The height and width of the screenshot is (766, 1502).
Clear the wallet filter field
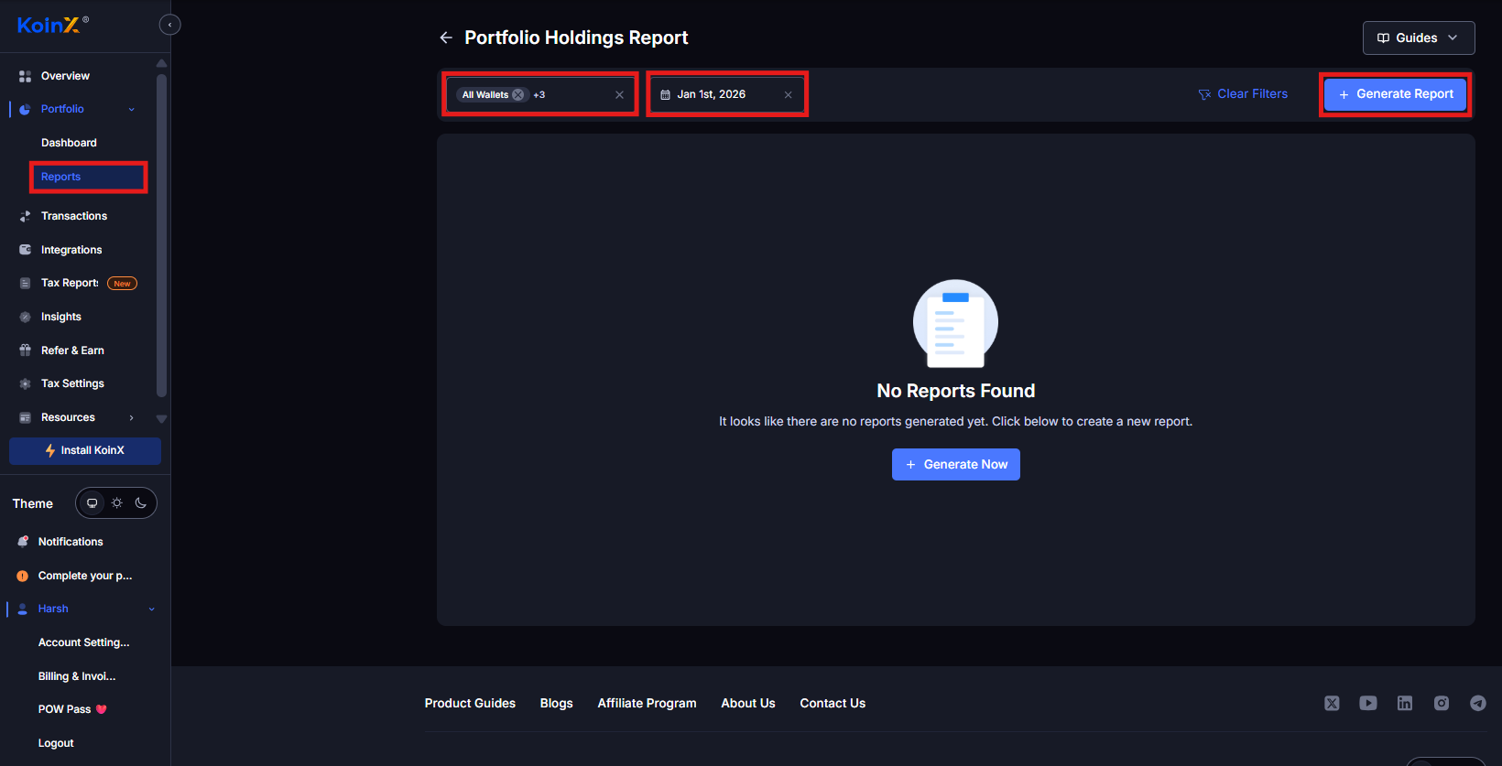tap(619, 94)
